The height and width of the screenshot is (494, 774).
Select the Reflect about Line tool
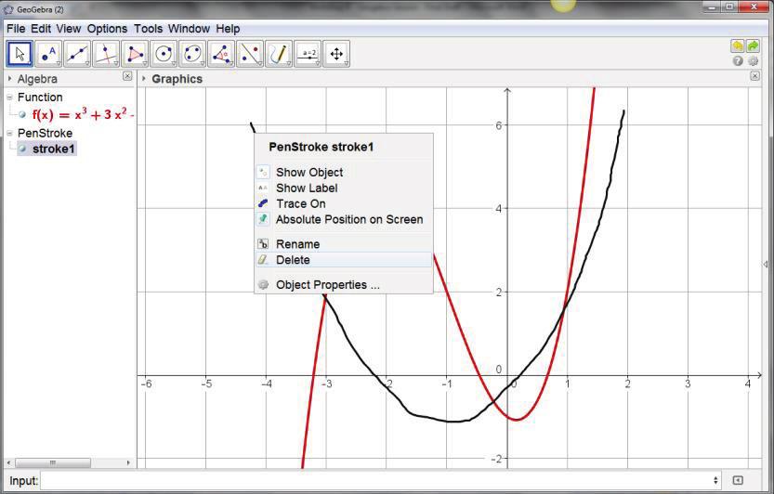pyautogui.click(x=250, y=54)
